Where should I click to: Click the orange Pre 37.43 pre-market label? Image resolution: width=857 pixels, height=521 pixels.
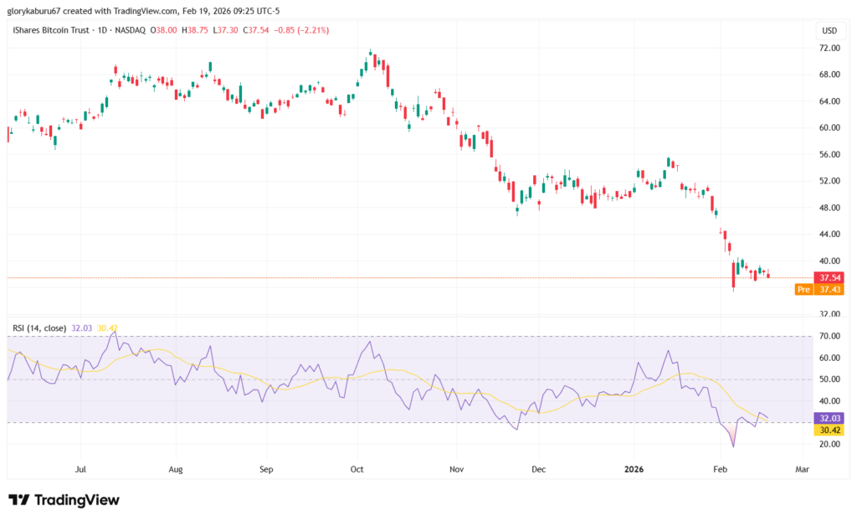click(819, 290)
